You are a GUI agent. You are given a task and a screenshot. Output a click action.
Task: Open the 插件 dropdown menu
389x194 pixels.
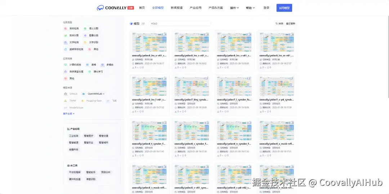[x=234, y=8]
